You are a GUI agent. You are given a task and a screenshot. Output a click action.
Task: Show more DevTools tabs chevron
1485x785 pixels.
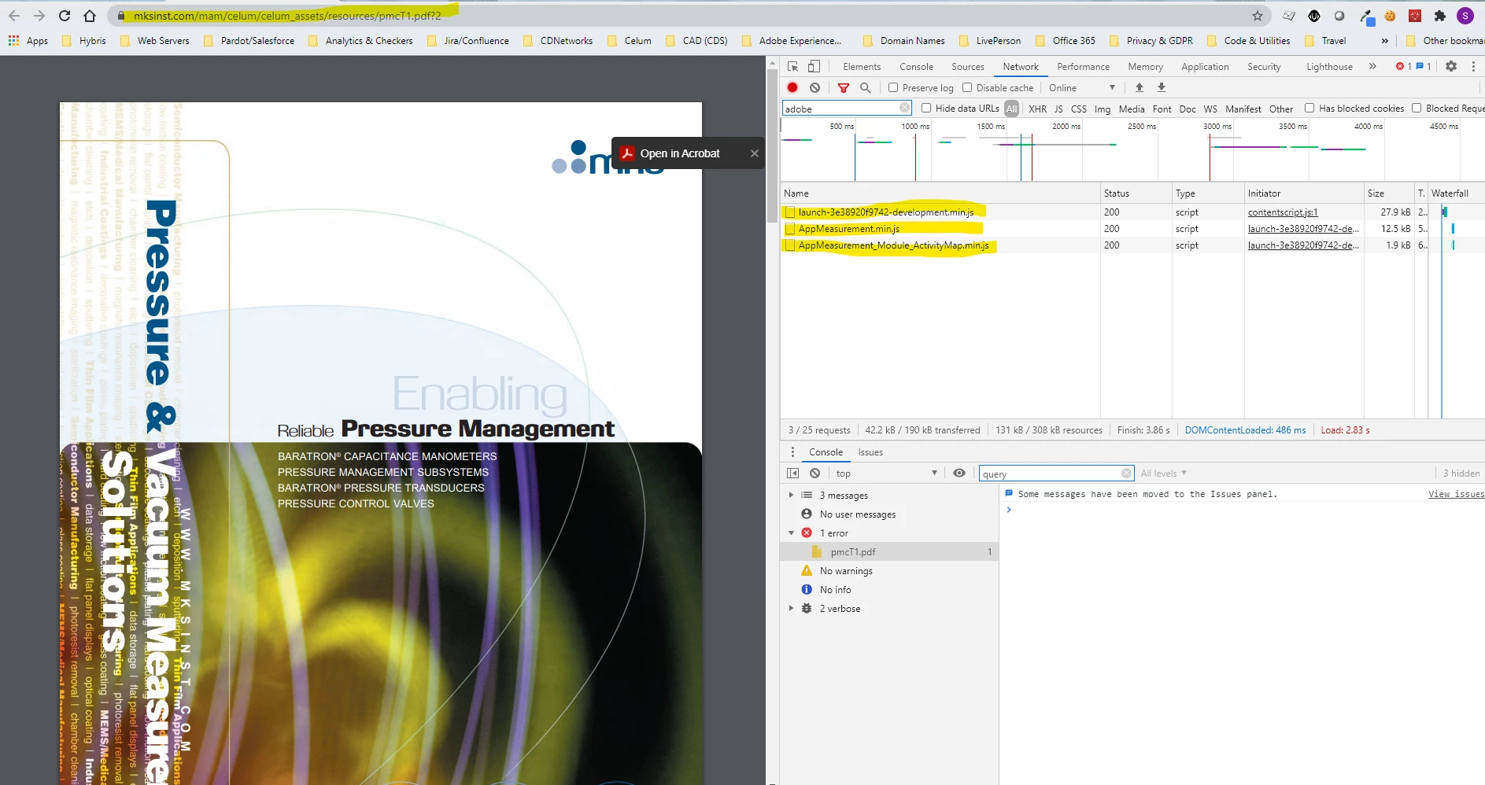pos(1372,67)
